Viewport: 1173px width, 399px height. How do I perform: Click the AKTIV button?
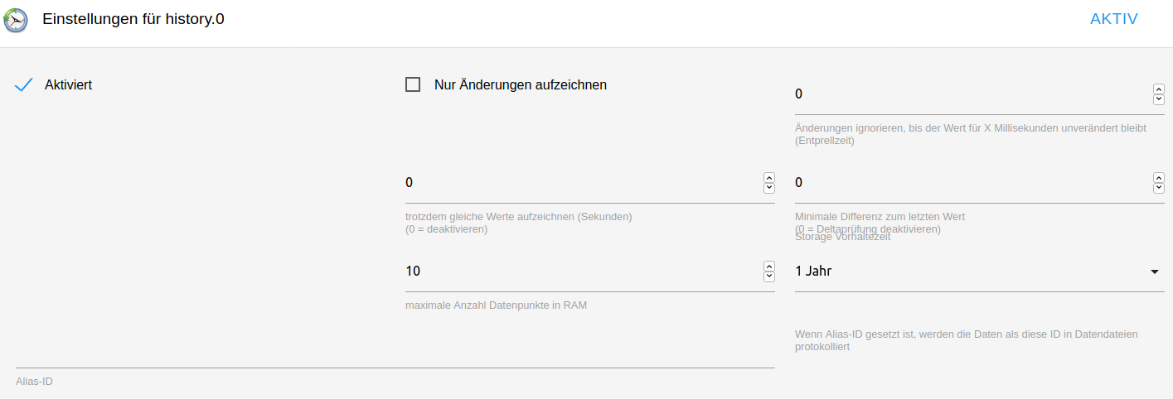(x=1113, y=19)
